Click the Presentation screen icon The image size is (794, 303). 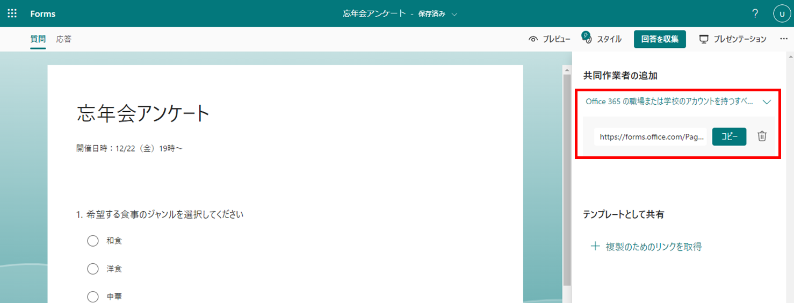(x=704, y=39)
